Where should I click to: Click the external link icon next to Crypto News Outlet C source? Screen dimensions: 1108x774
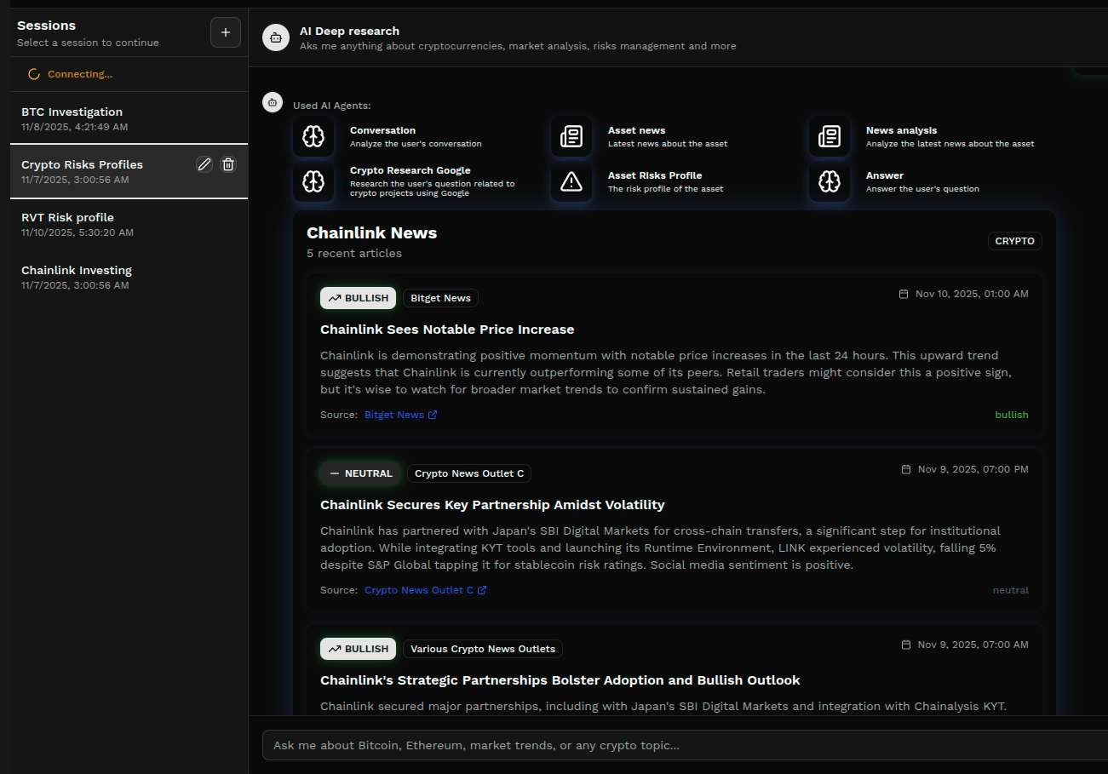pyautogui.click(x=482, y=590)
